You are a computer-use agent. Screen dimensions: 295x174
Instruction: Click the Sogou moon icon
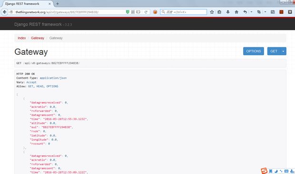coord(276,171)
